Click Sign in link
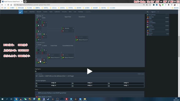180x101 pixels. pos(153,12)
